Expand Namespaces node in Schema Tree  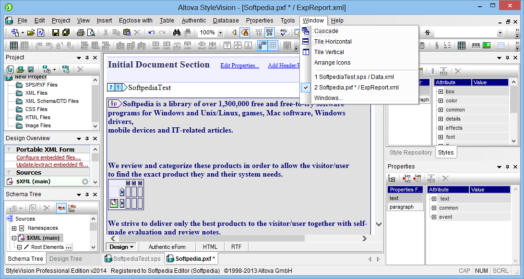tap(14, 228)
